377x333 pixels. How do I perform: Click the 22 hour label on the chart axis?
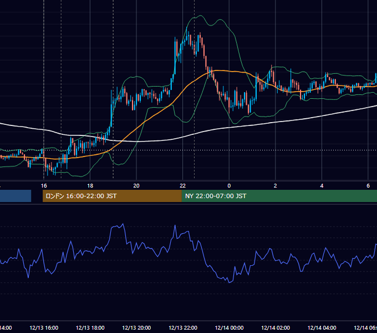tap(183, 186)
